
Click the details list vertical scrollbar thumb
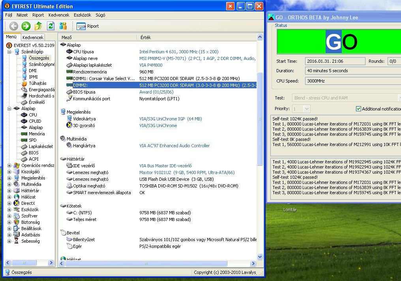click(260, 118)
